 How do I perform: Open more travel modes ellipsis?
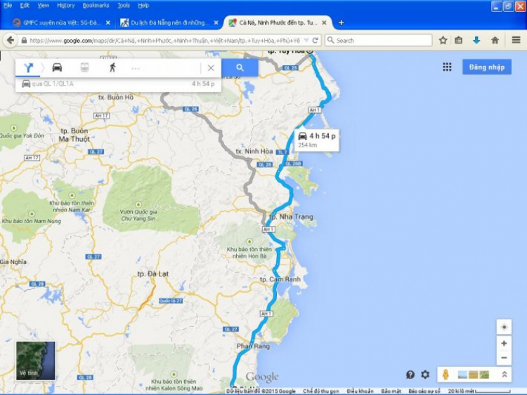[x=136, y=69]
